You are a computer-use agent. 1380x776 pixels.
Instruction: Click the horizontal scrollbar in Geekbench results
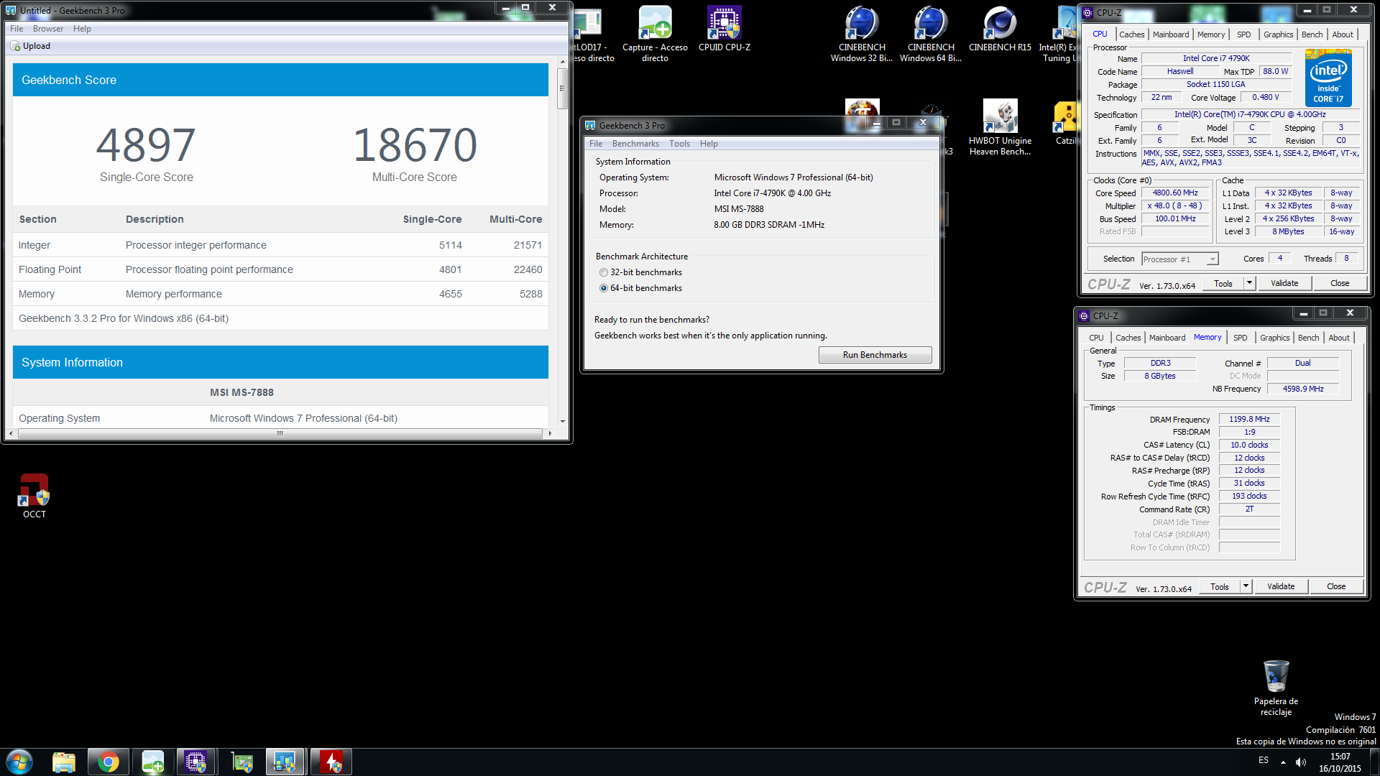(280, 433)
